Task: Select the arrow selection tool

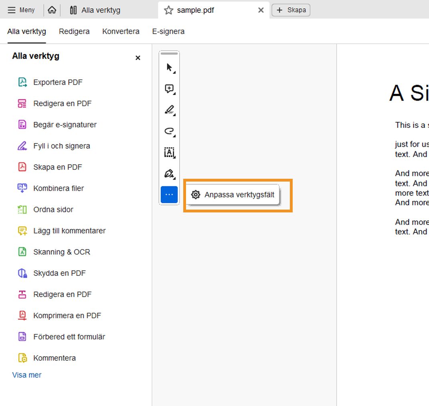Action: tap(169, 67)
